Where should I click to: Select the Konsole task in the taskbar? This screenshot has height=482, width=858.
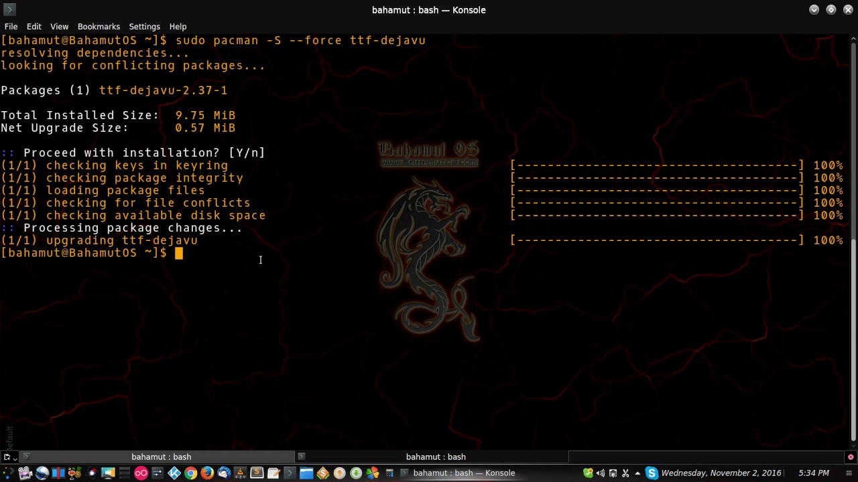[463, 473]
